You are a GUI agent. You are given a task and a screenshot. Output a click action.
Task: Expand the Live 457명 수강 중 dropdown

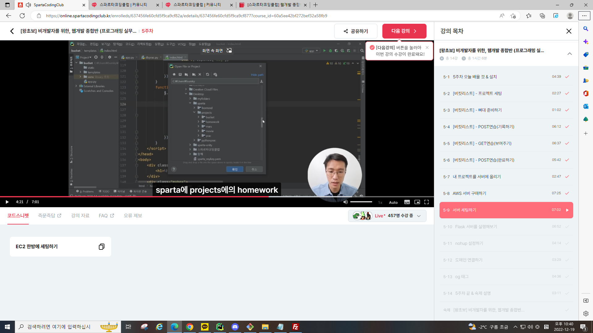[x=387, y=216]
